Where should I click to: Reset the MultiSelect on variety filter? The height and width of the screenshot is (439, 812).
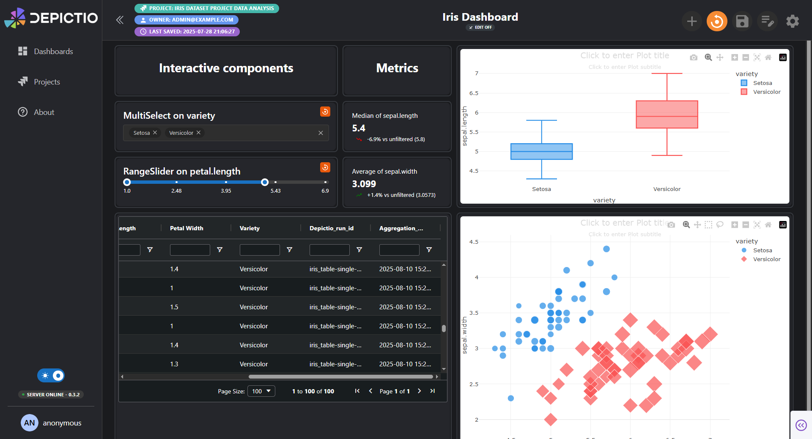click(325, 112)
